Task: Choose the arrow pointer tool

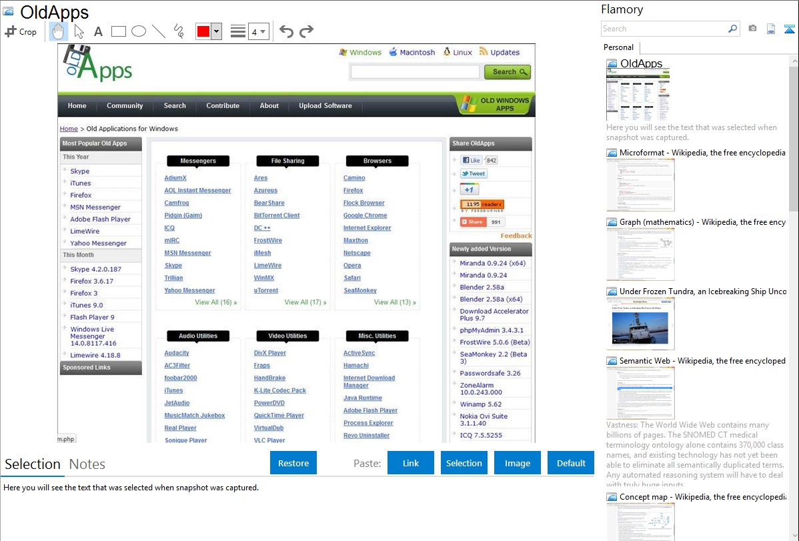Action: click(x=79, y=31)
